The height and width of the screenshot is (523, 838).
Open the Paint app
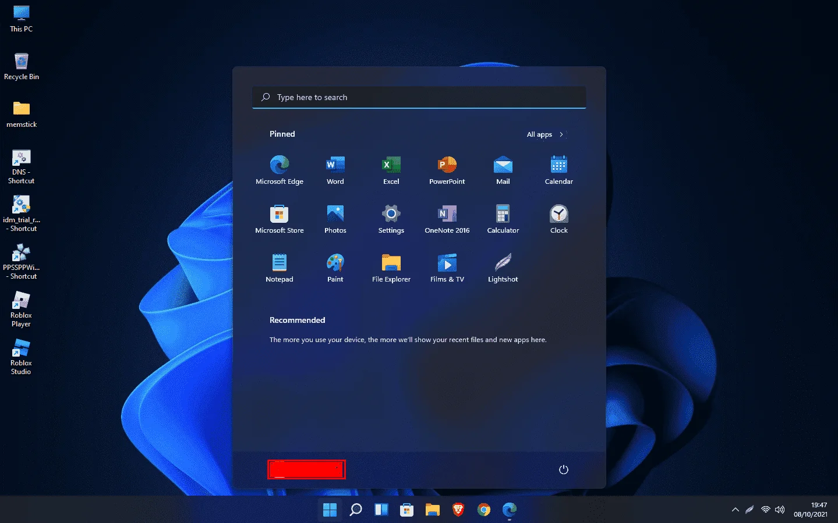(335, 268)
